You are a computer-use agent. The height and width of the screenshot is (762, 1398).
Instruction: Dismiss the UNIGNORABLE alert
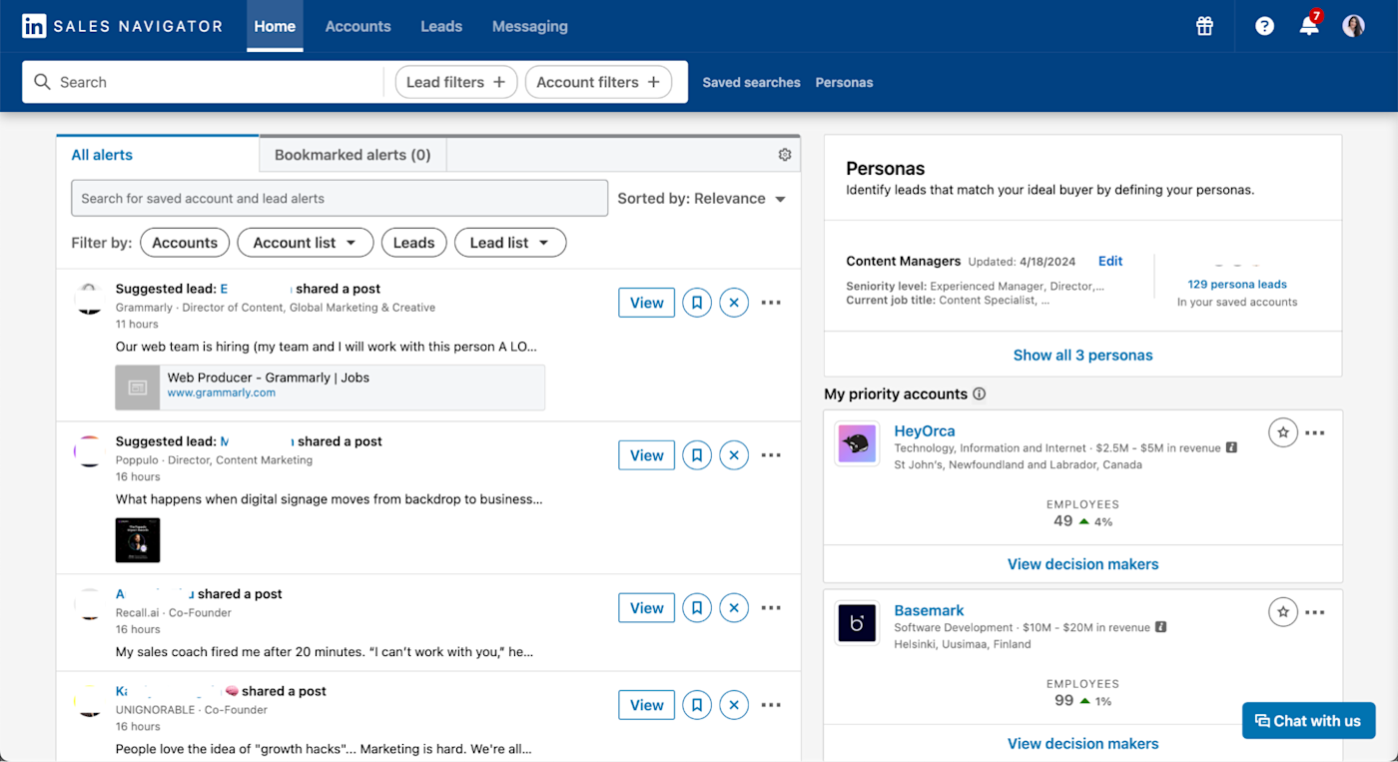click(734, 705)
